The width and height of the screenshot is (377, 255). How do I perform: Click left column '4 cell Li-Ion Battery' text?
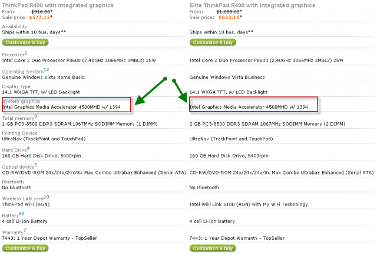(x=25, y=221)
